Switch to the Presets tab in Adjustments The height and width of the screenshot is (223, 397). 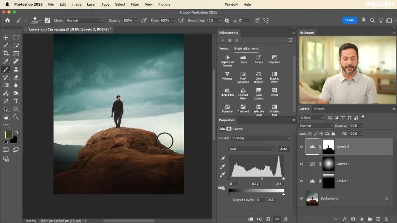(224, 49)
